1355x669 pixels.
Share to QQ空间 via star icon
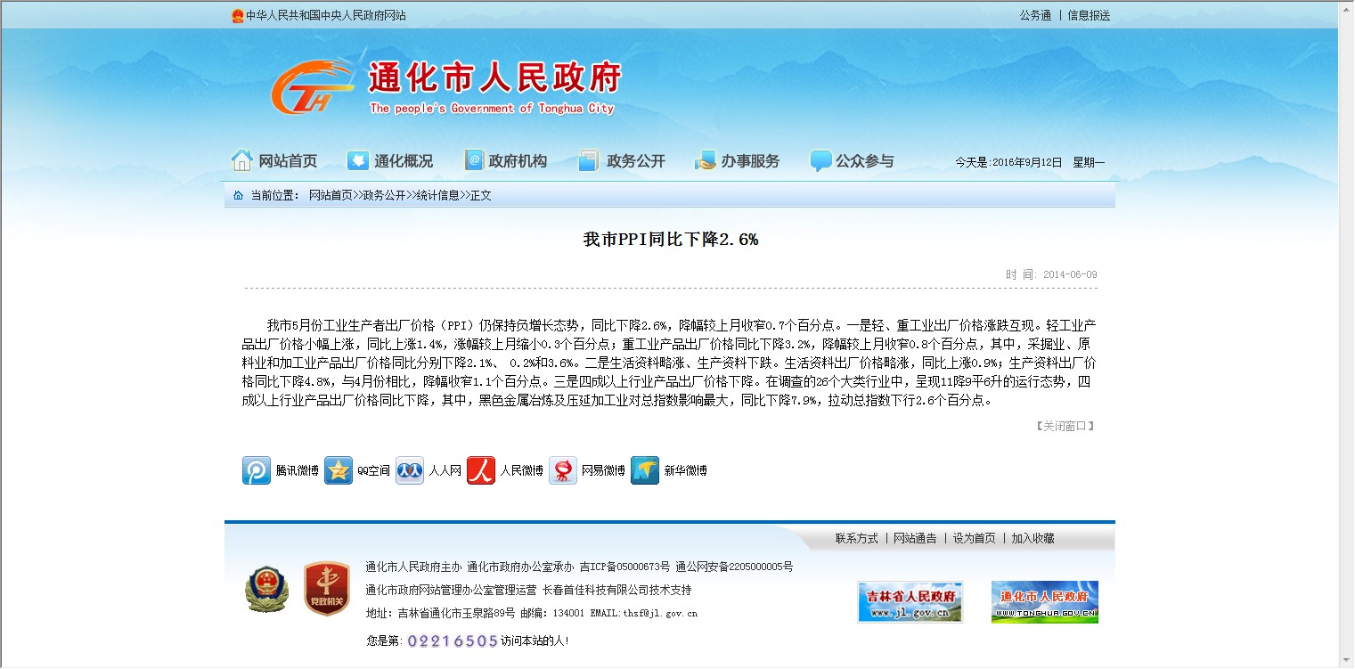click(339, 470)
